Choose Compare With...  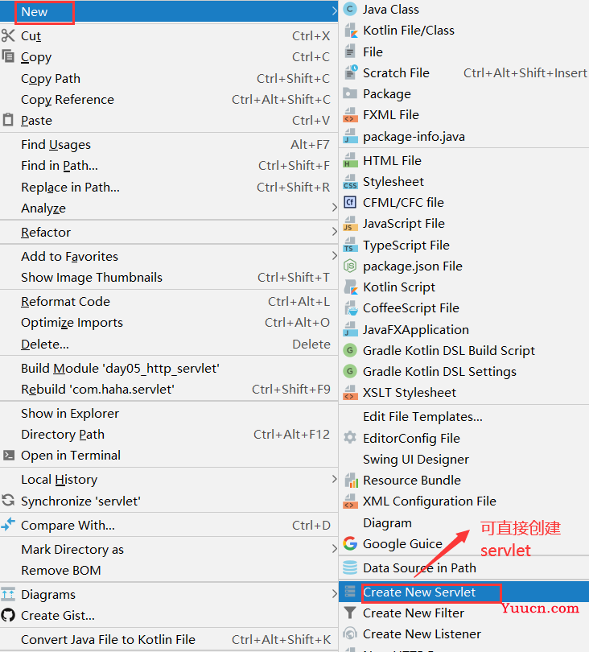tap(169, 525)
